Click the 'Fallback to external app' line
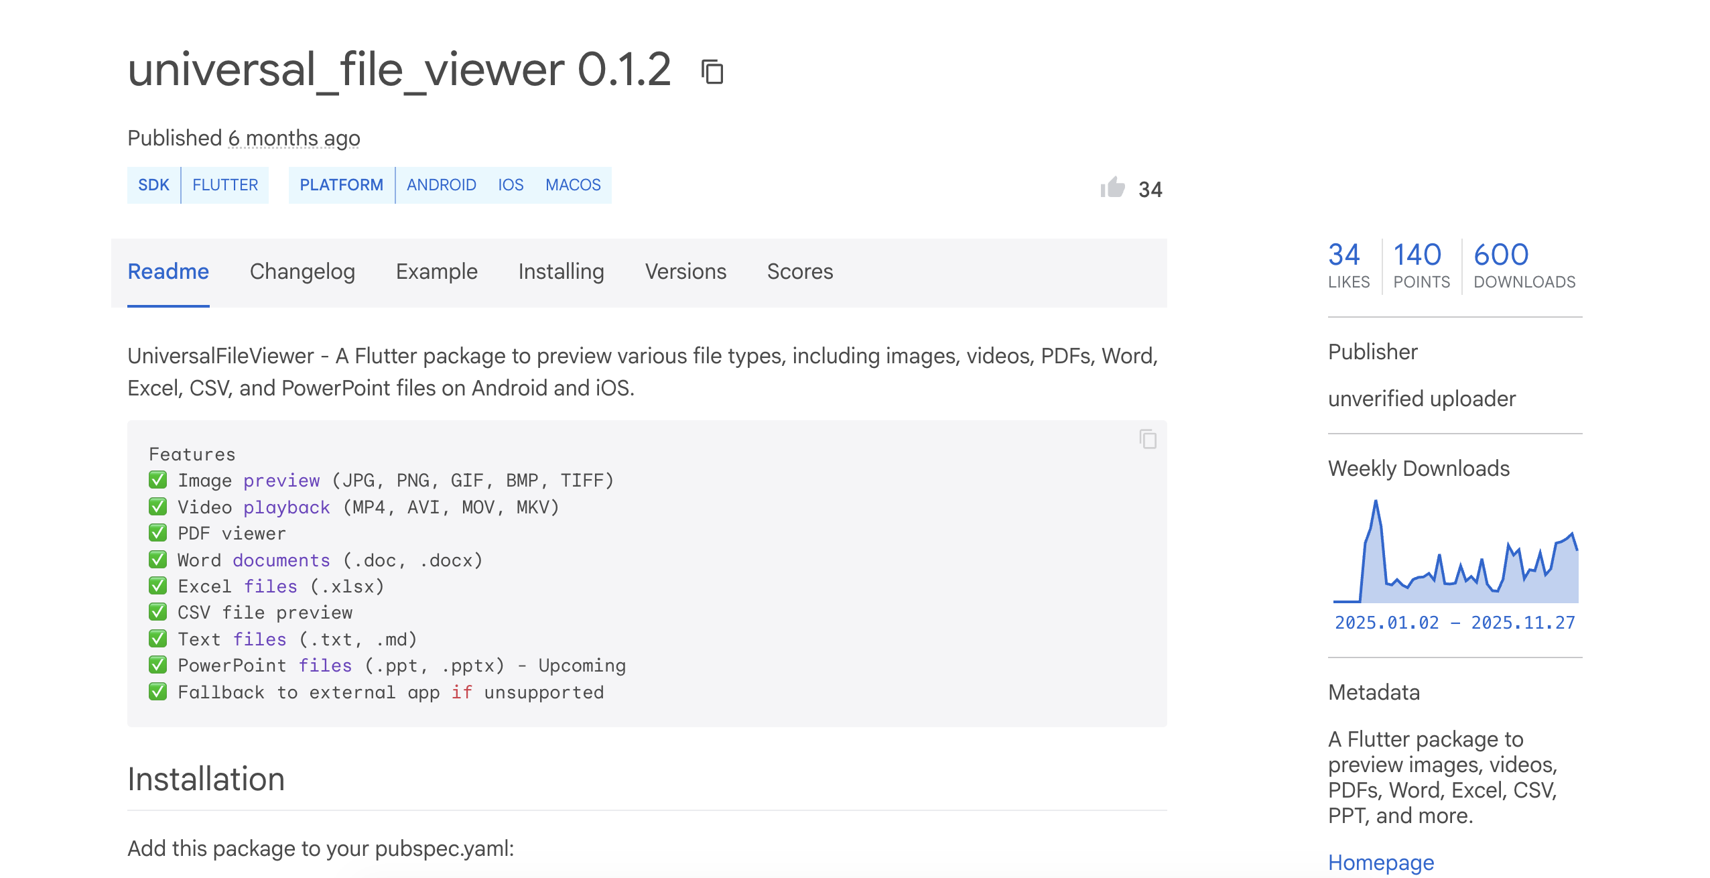This screenshot has height=878, width=1710. (377, 692)
